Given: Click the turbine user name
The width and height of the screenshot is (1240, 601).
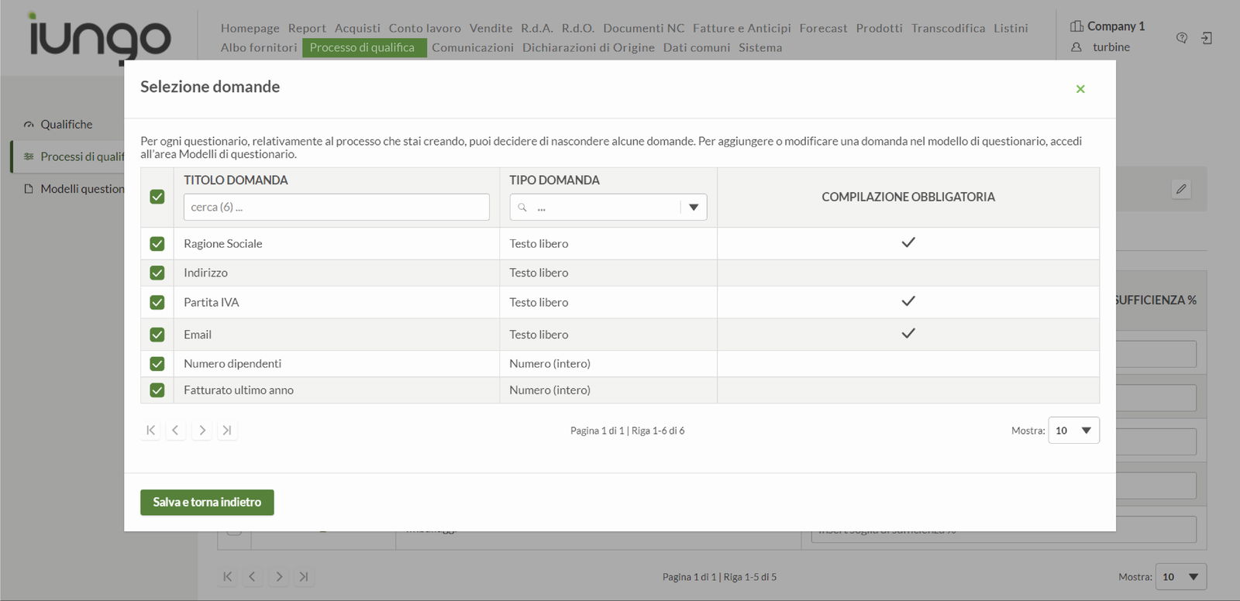Looking at the screenshot, I should point(1111,47).
